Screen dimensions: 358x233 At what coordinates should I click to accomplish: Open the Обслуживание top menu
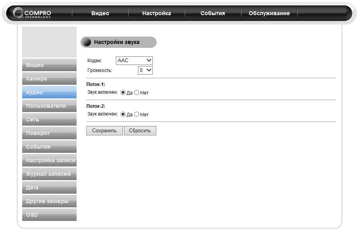[269, 13]
